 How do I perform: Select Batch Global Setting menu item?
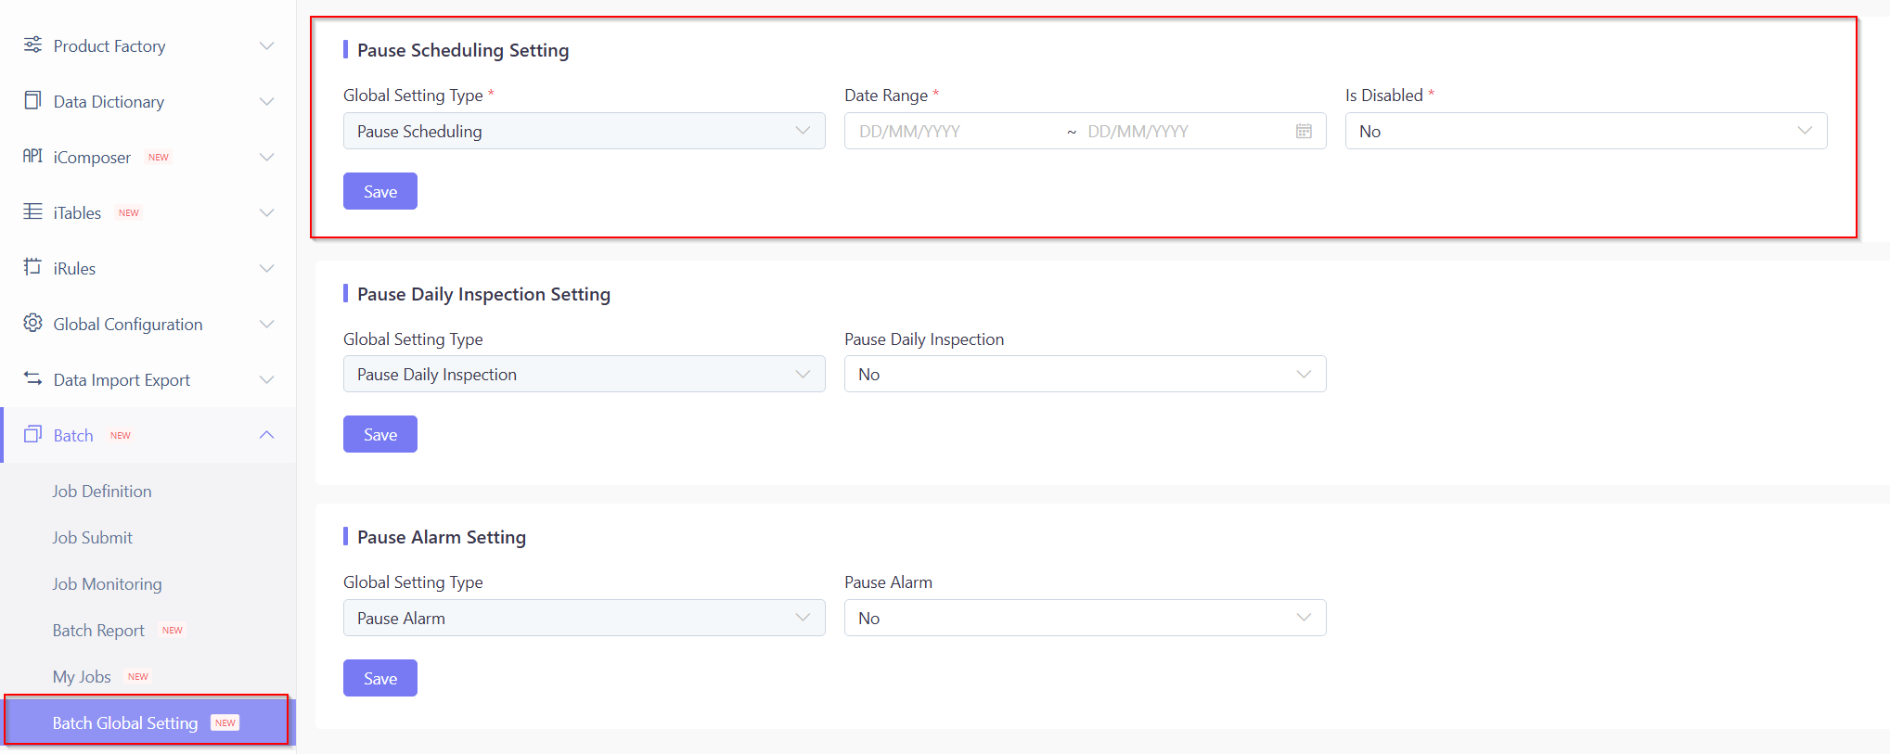pyautogui.click(x=125, y=722)
